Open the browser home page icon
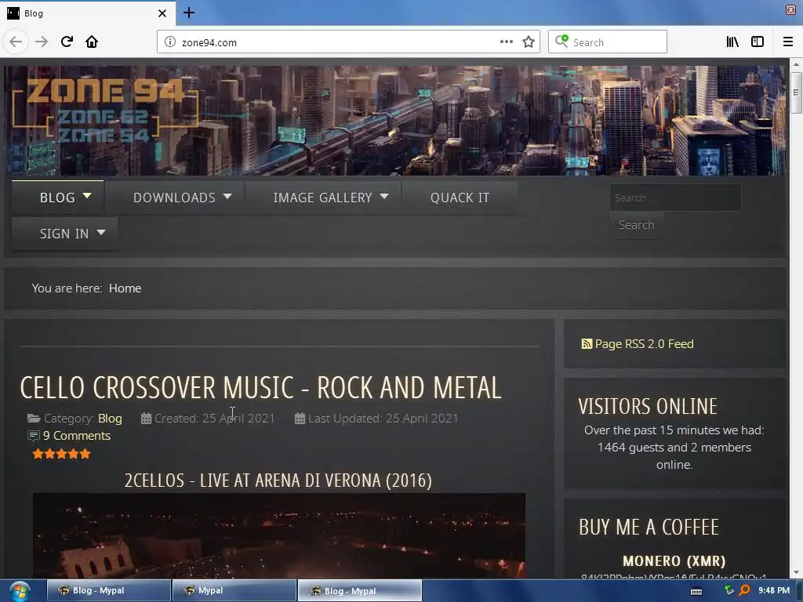 pos(92,42)
